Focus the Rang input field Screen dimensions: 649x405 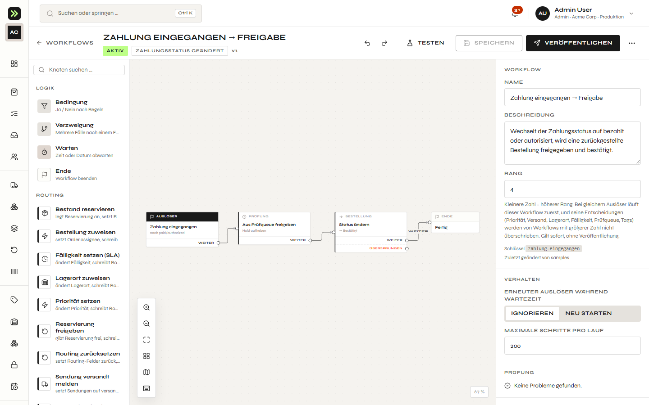572,189
